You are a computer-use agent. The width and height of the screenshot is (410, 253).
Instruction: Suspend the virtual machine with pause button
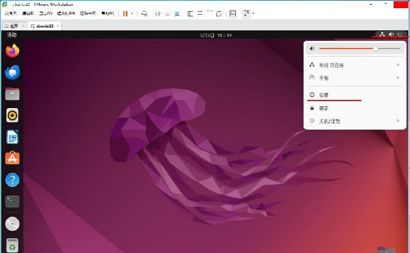[x=125, y=13]
